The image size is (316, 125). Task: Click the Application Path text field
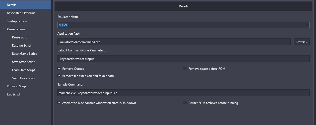tap(174, 42)
